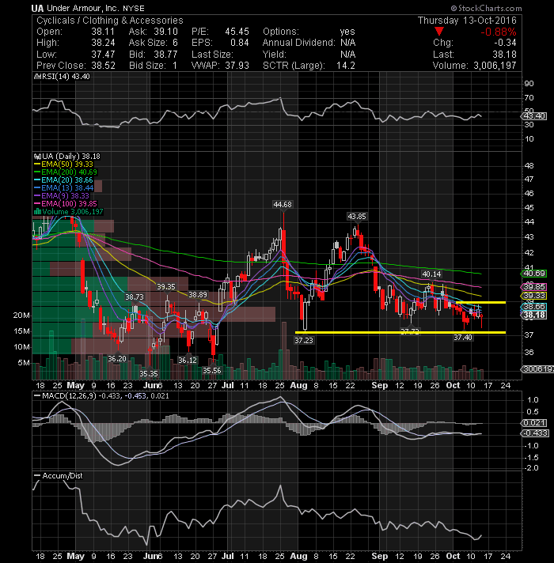Click the cyan EMA(20) 38.66 legend entry
The image size is (554, 563).
(x=63, y=179)
